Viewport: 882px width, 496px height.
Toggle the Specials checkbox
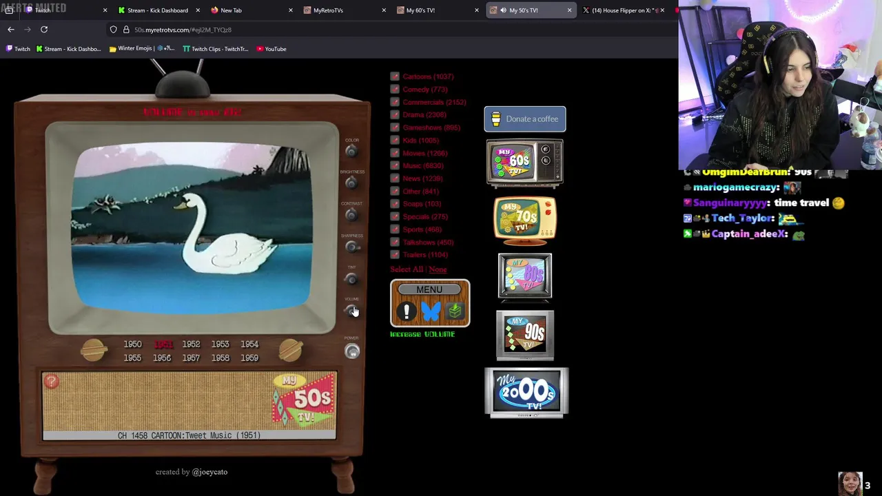[395, 217]
